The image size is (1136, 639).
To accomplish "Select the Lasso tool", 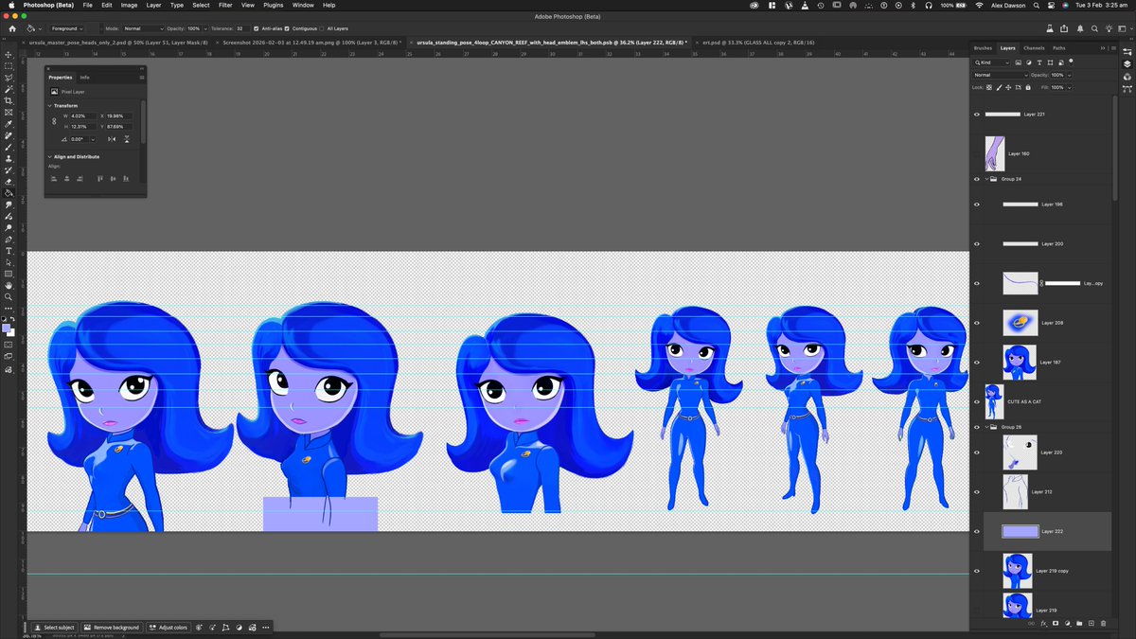I will (8, 77).
